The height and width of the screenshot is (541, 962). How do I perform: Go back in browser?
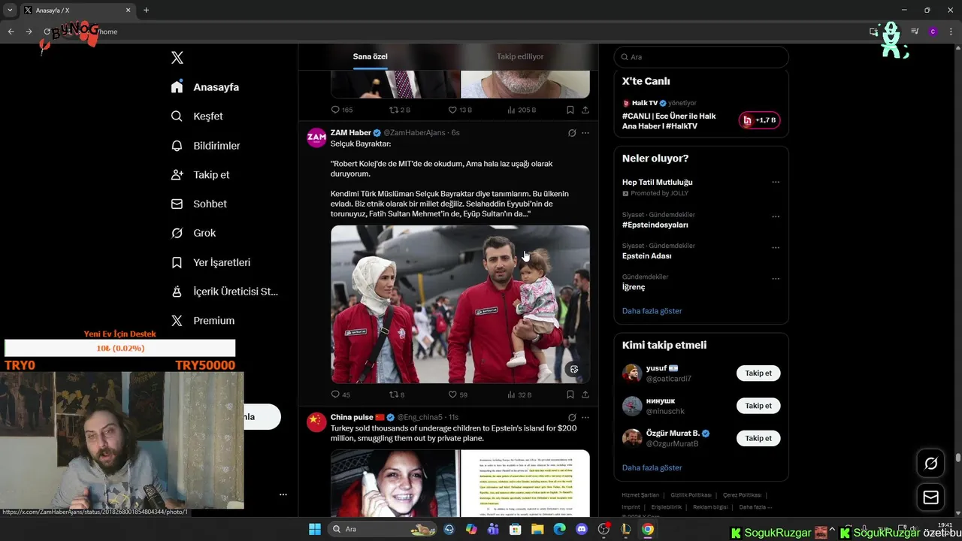[x=11, y=32]
